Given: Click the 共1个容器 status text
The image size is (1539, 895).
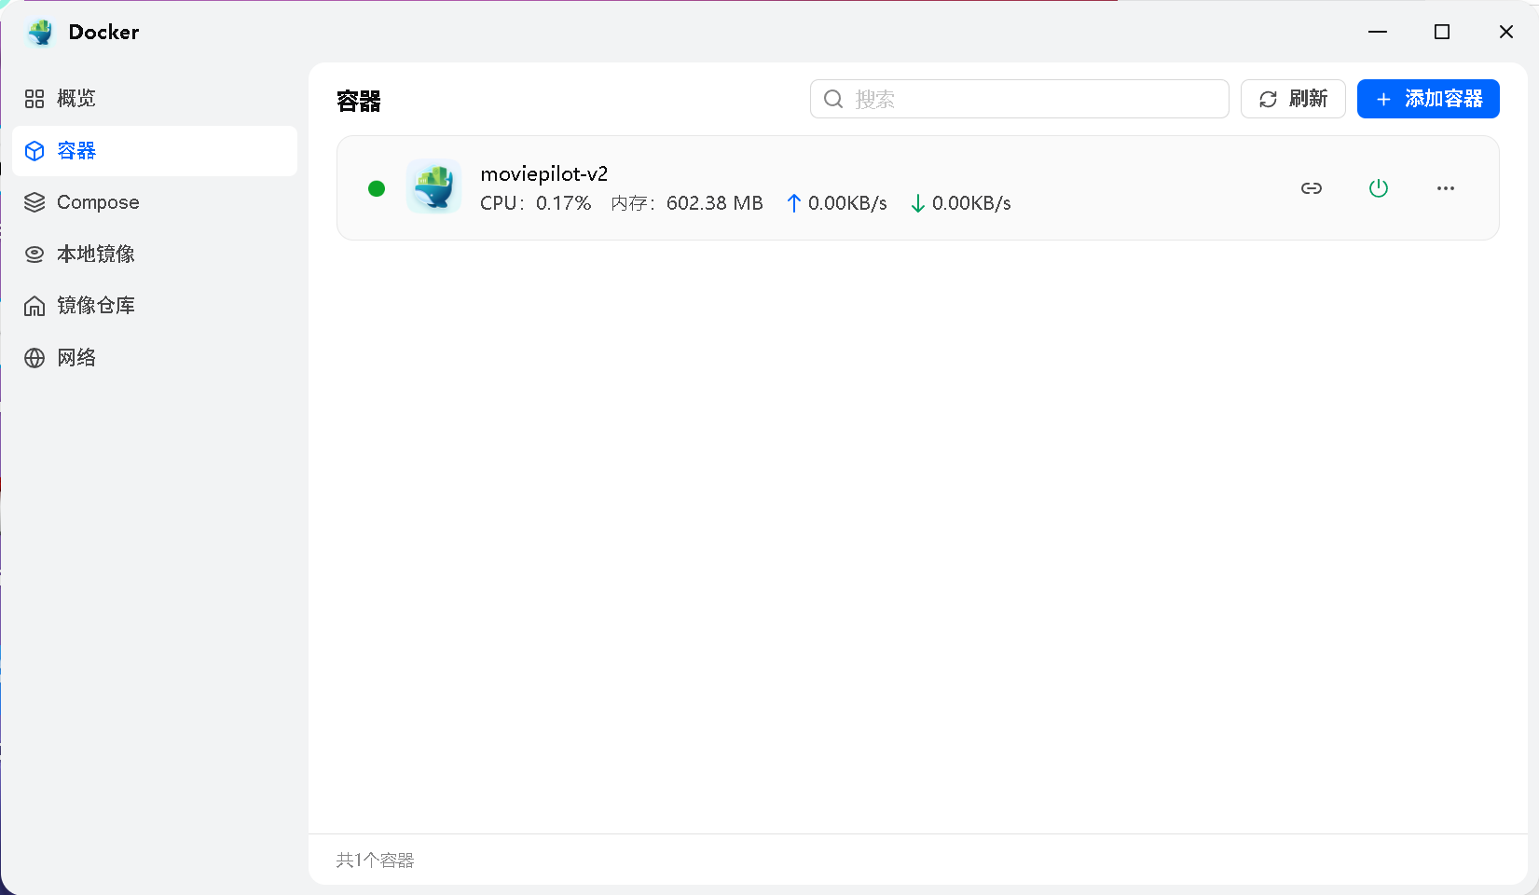Looking at the screenshot, I should click(x=374, y=860).
